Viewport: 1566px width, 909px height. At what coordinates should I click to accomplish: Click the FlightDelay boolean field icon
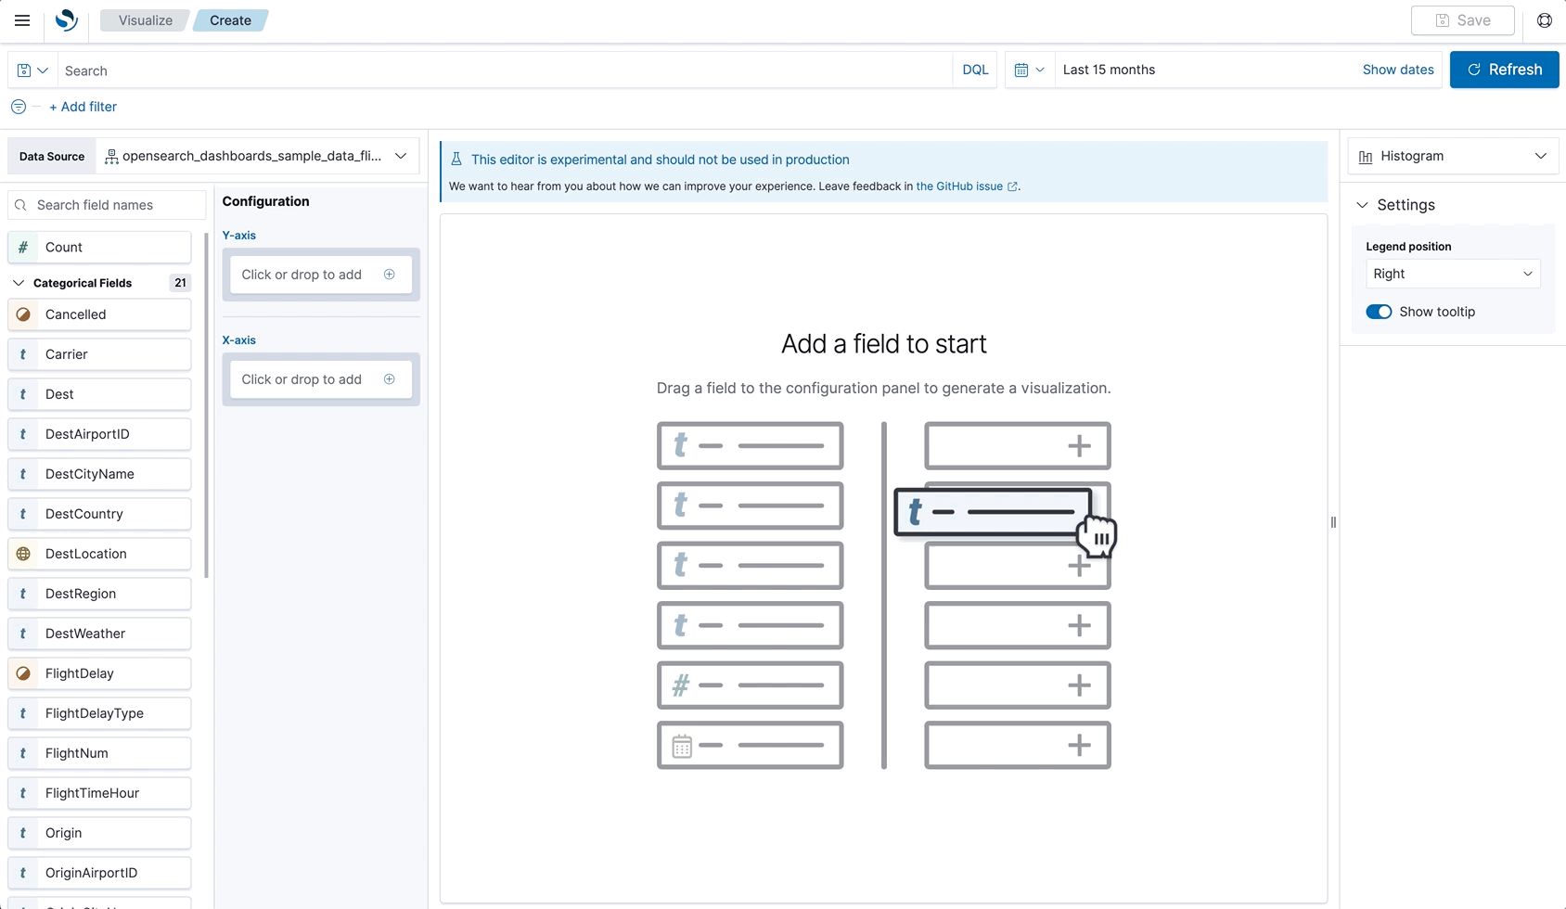pos(23,673)
